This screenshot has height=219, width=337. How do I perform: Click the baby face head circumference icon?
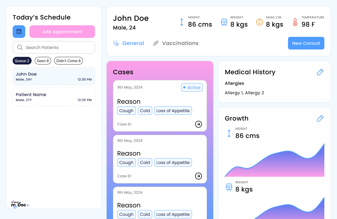(260, 22)
